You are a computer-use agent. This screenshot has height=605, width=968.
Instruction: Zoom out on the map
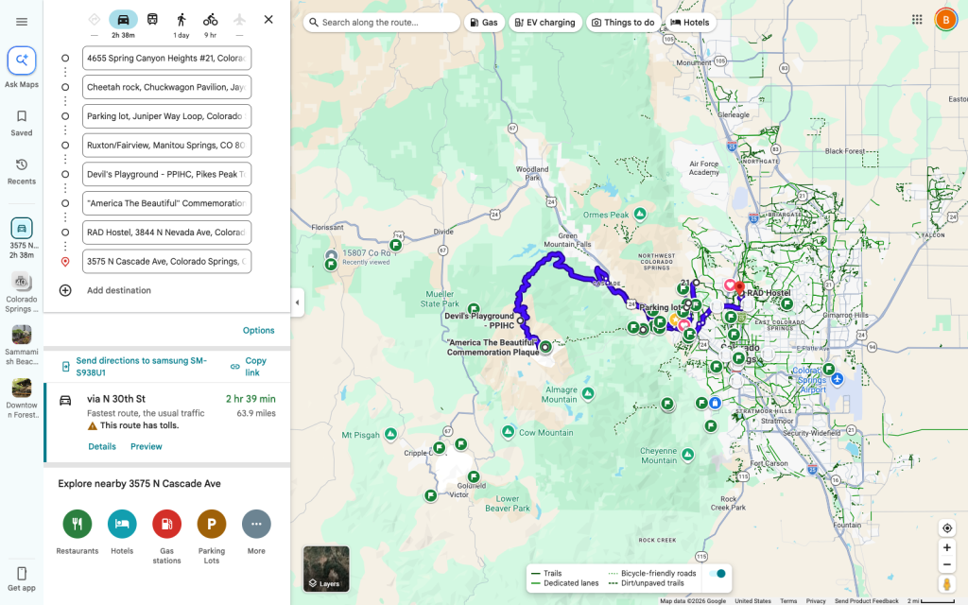947,564
